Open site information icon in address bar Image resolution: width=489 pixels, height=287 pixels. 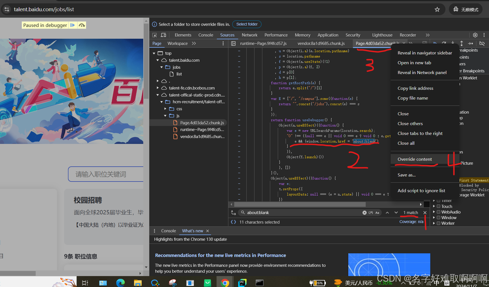coord(7,9)
